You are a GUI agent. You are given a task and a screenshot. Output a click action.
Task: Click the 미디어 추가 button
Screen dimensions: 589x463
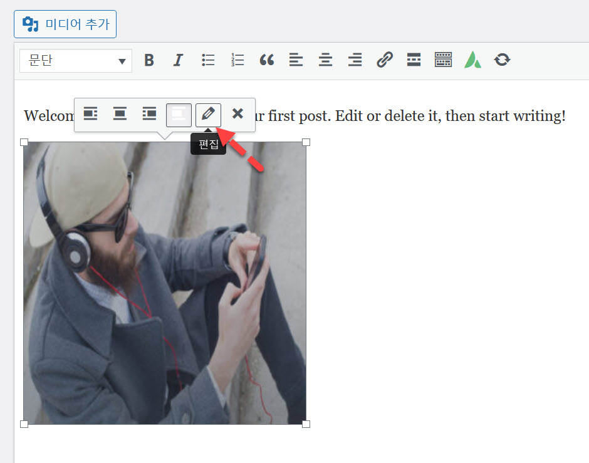(65, 24)
